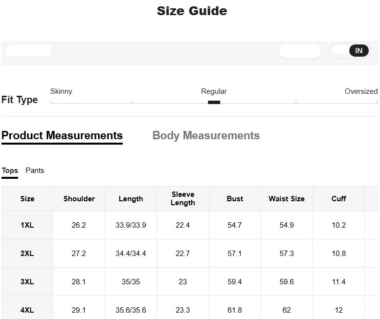
Task: Click the Waist Size column header
Action: click(287, 199)
